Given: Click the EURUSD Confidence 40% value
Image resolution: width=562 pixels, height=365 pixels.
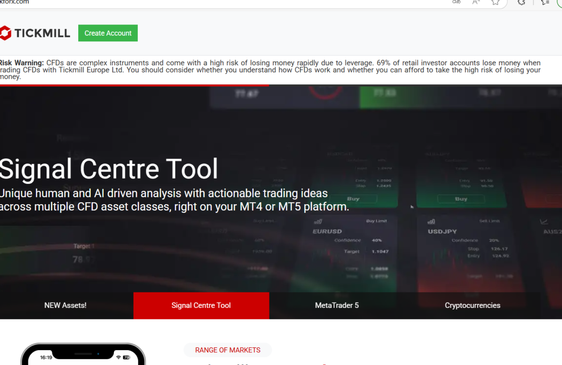Looking at the screenshot, I should 377,240.
